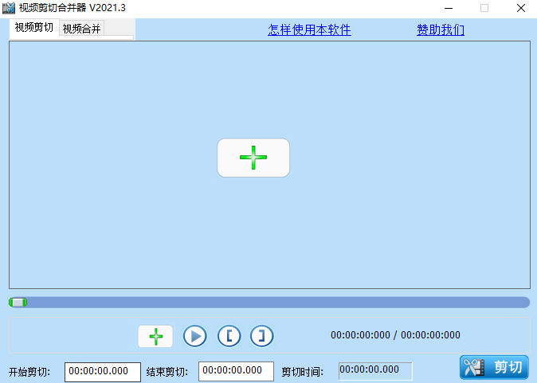Switch to the 视频剪切 tab
Screen dimensions: 537x383
(34, 28)
